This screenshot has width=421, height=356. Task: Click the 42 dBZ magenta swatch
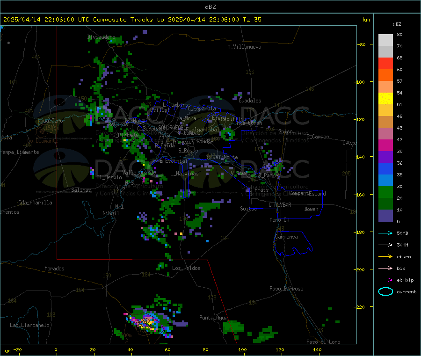385,145
